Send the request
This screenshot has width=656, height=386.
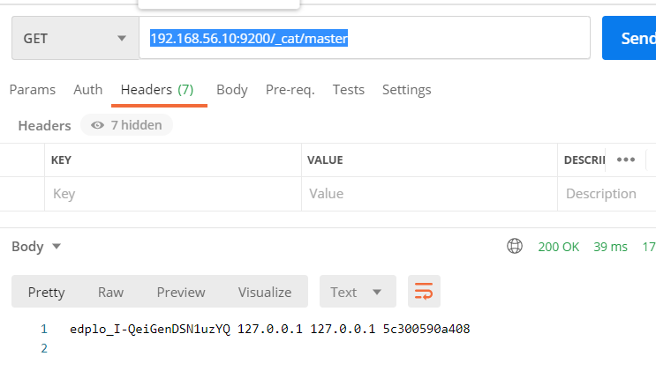pyautogui.click(x=629, y=39)
